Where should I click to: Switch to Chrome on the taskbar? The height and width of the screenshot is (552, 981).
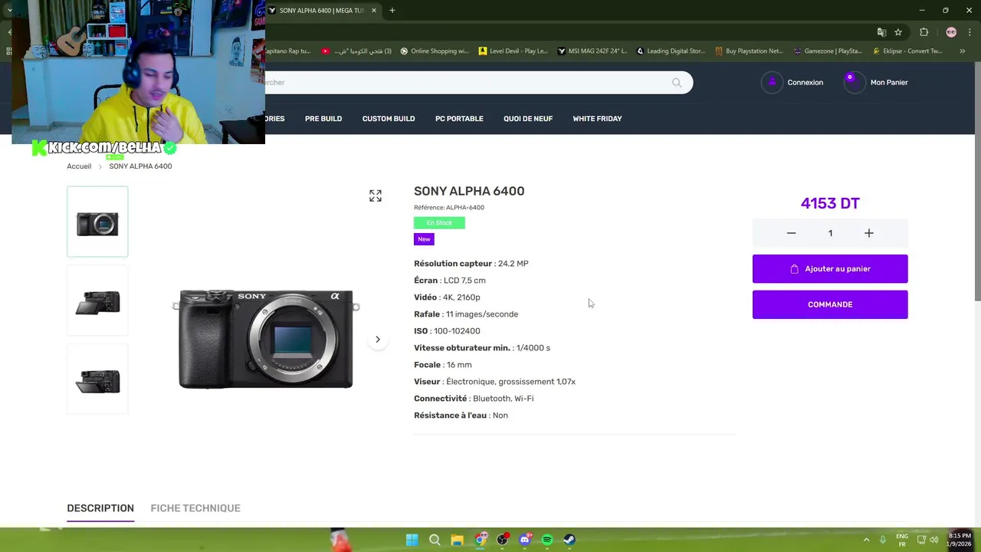[480, 540]
